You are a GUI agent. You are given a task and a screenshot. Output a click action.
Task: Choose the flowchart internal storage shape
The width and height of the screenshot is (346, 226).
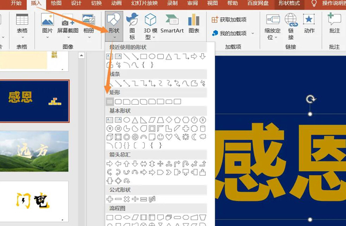pyautogui.click(x=152, y=217)
